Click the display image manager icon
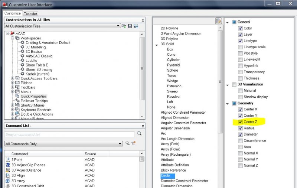 point(136,26)
